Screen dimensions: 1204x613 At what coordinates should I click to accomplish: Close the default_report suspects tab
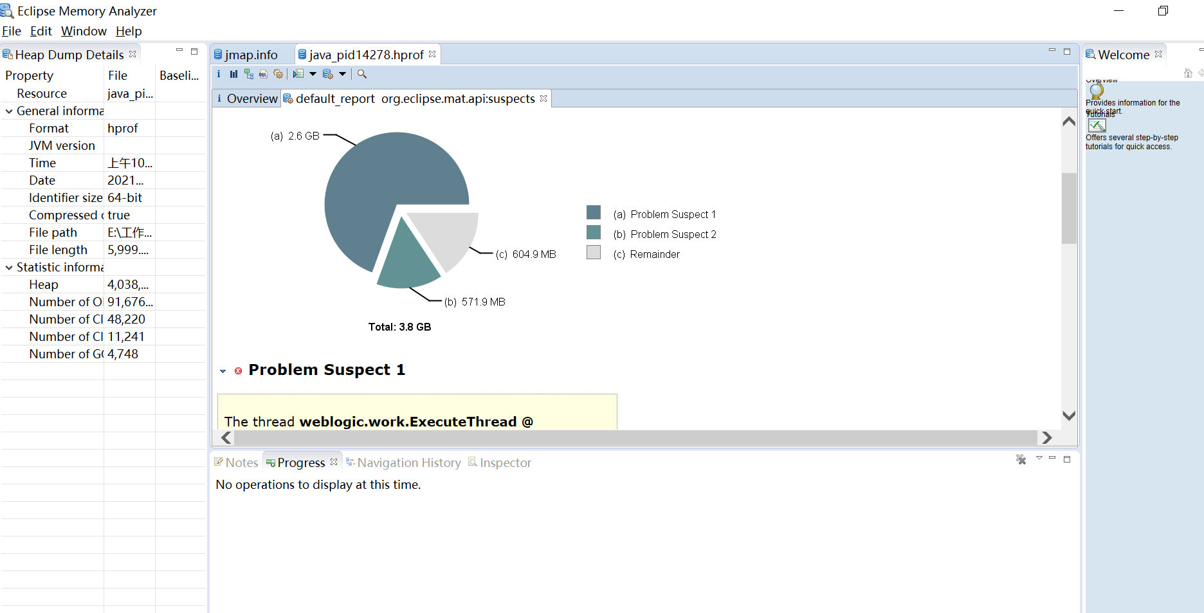543,98
